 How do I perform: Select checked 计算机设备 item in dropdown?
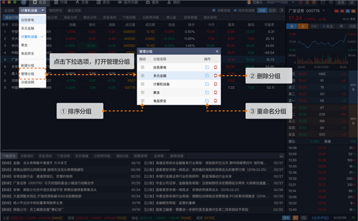click(x=32, y=37)
